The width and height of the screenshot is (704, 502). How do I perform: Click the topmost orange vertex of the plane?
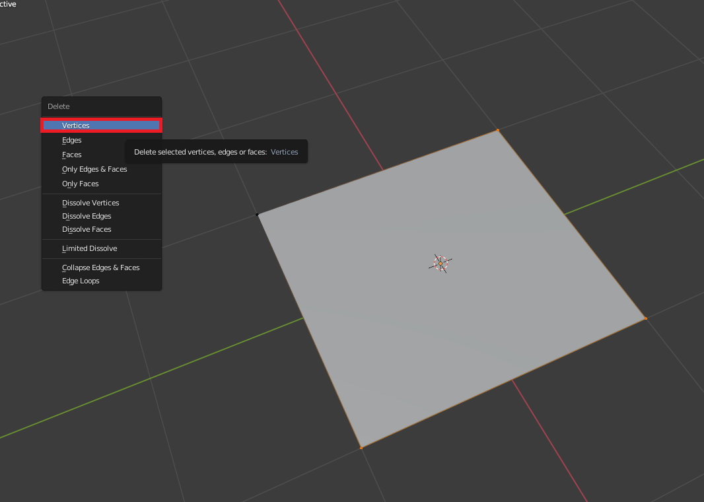pyautogui.click(x=498, y=131)
